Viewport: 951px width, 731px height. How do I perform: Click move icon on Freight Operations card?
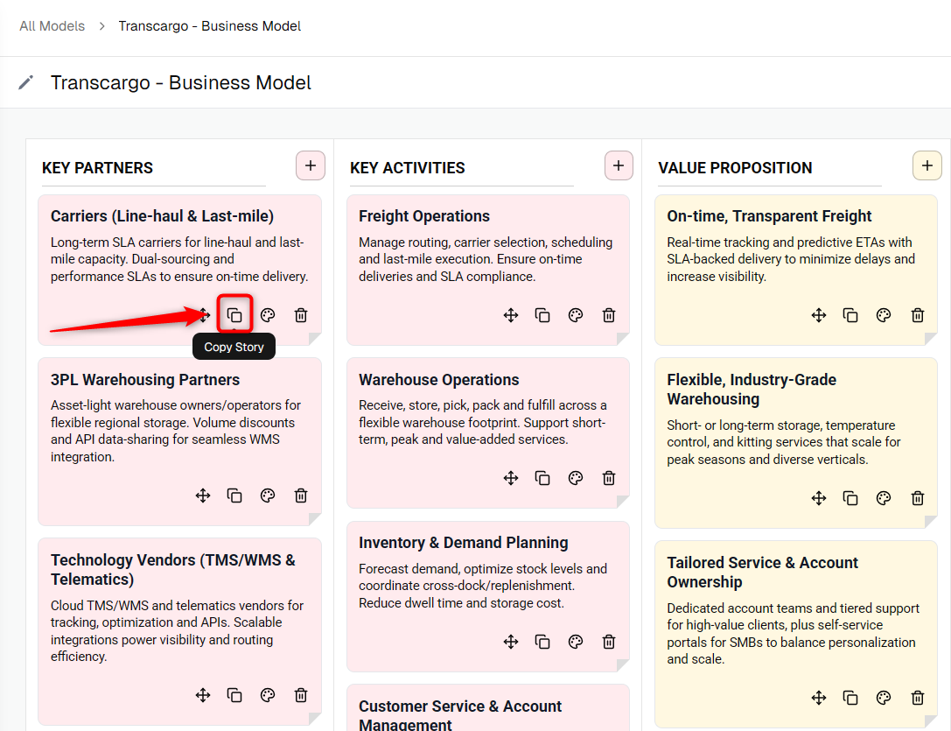click(511, 315)
